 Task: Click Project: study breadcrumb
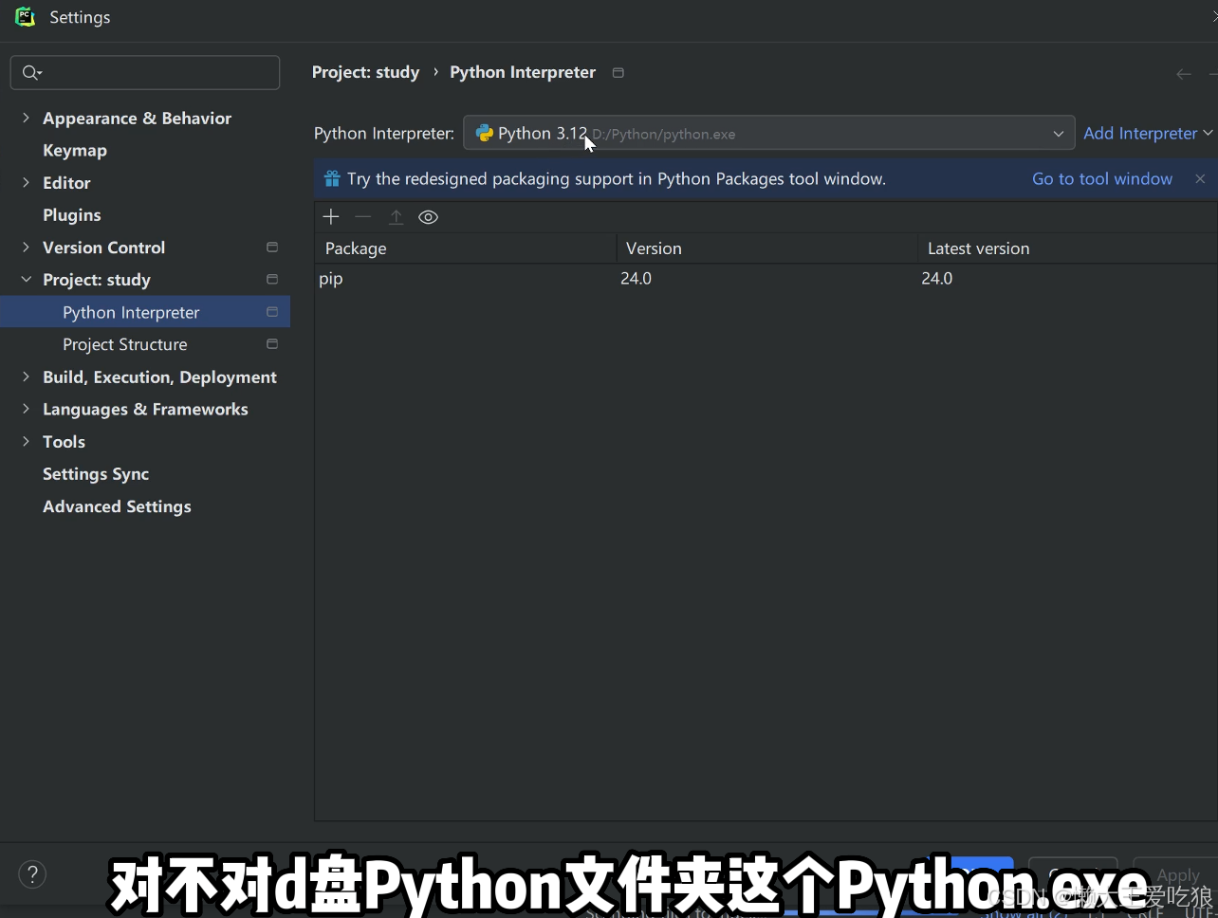coord(365,72)
